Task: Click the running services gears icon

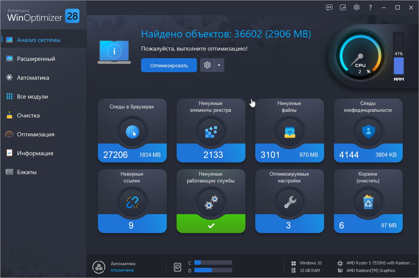Action: coord(211,202)
